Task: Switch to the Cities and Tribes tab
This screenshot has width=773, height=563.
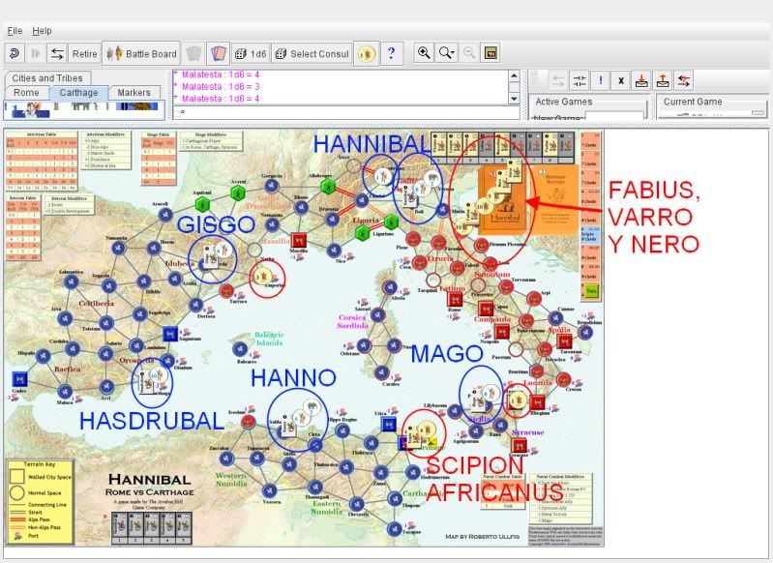Action: click(47, 78)
